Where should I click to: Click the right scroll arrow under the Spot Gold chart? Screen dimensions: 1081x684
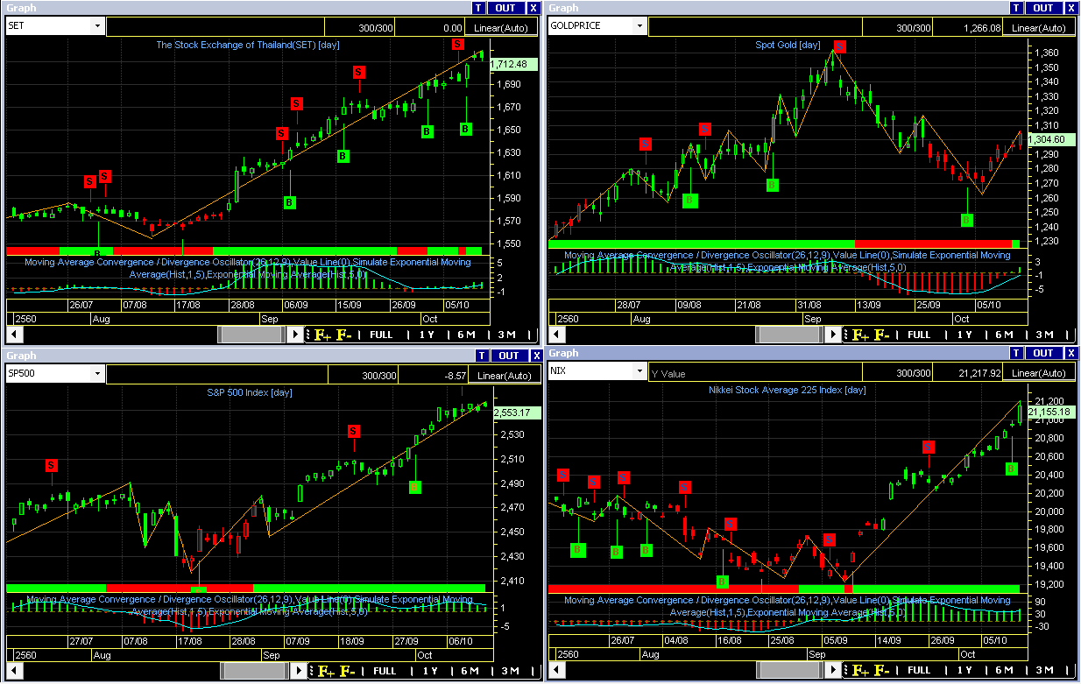835,335
